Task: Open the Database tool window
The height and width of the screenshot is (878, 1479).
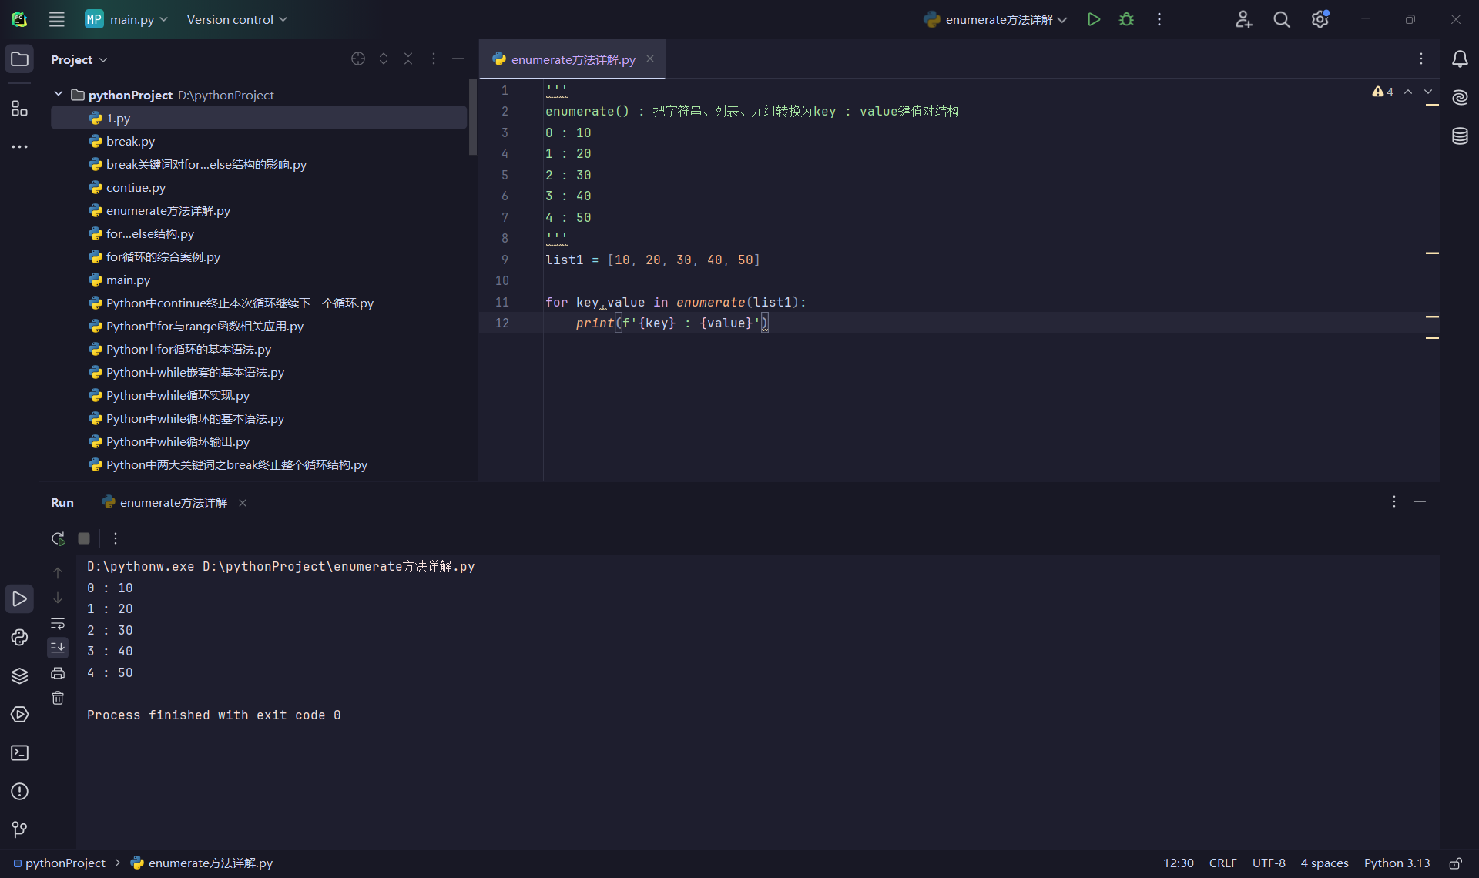Action: click(1460, 136)
